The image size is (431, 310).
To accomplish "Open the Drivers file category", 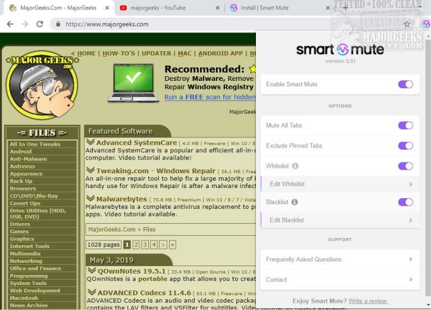I will point(20,224).
